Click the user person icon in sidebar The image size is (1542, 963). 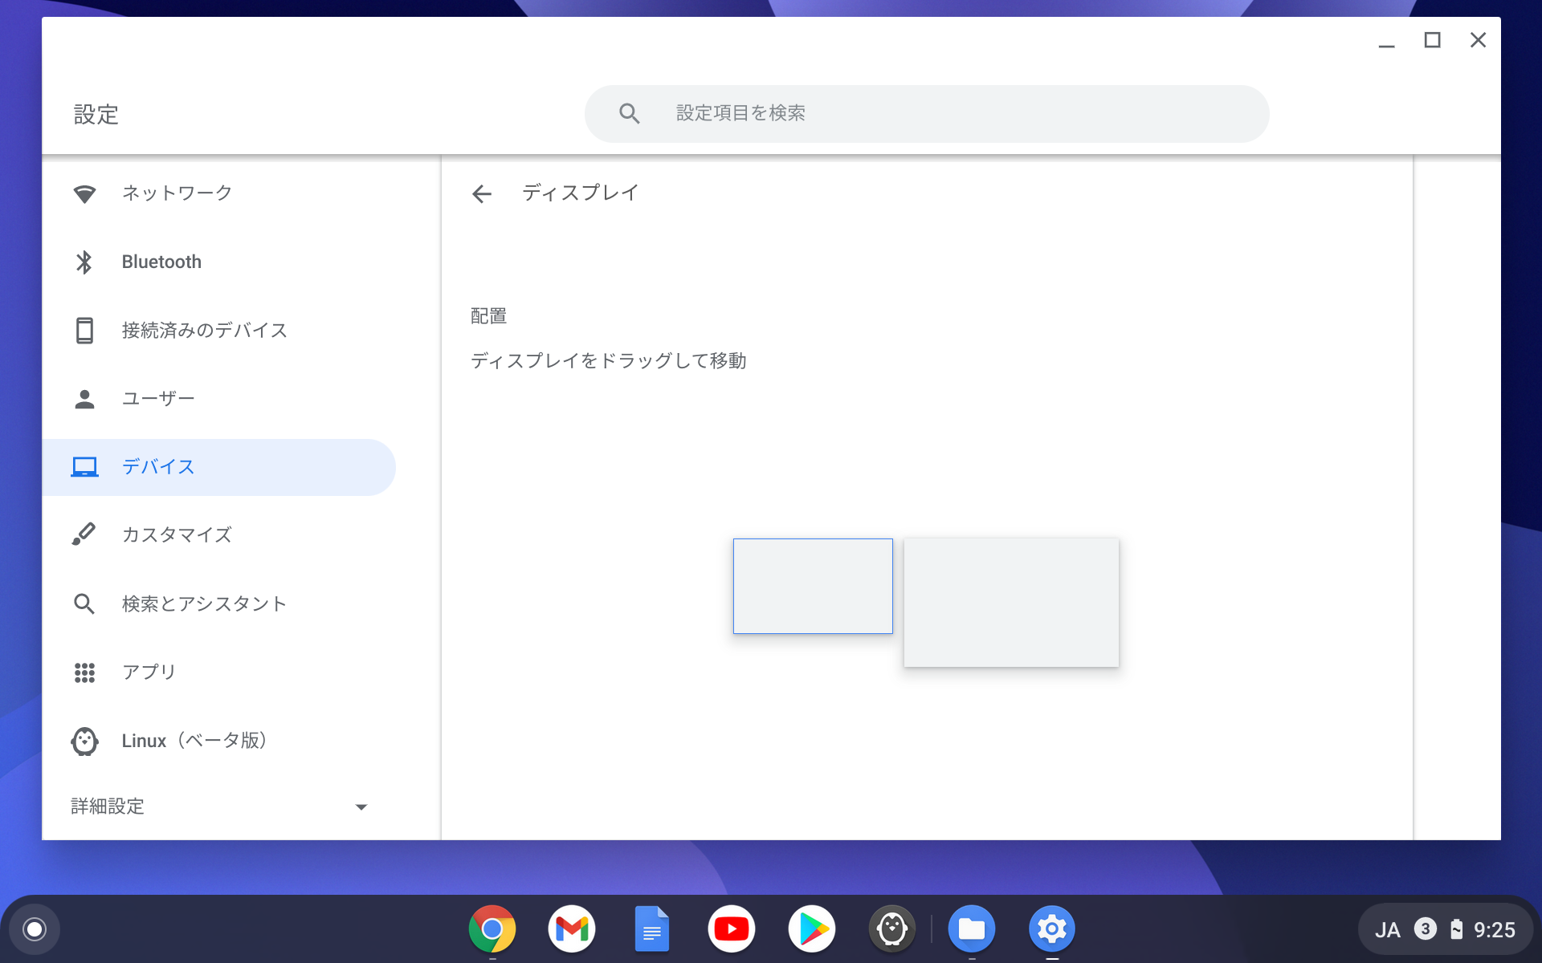(84, 399)
